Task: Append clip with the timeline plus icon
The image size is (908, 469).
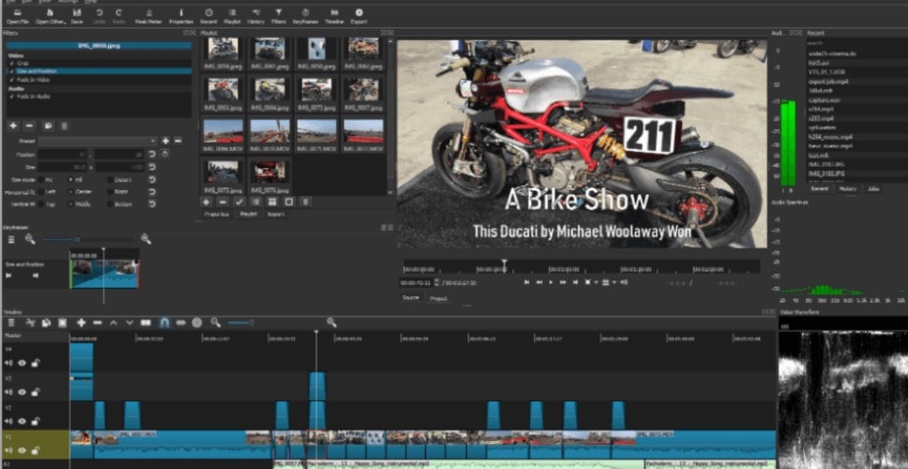Action: 81,323
